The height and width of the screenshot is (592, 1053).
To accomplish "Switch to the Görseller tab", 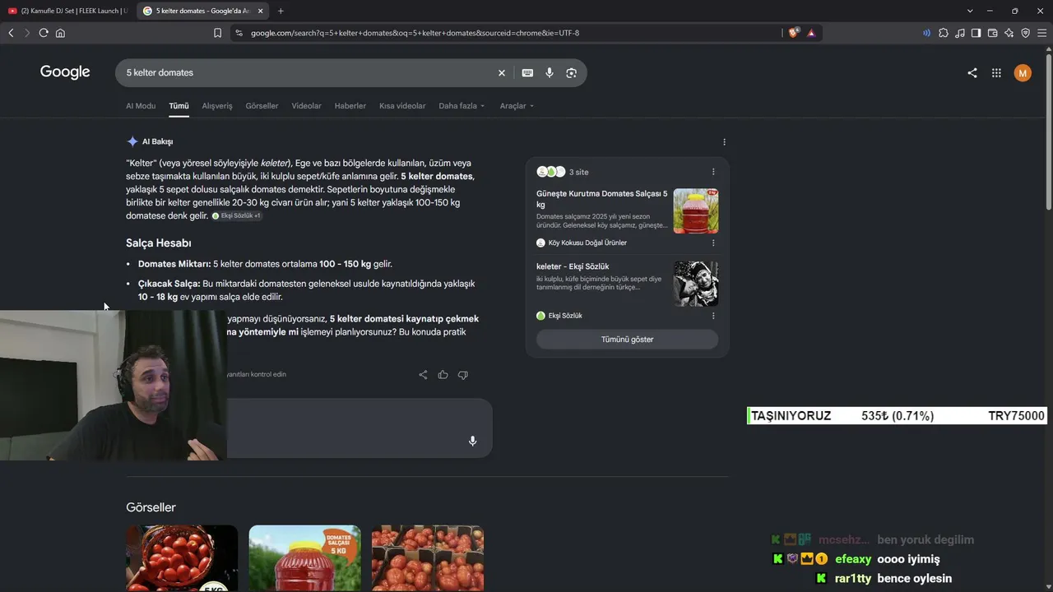I will pyautogui.click(x=262, y=106).
